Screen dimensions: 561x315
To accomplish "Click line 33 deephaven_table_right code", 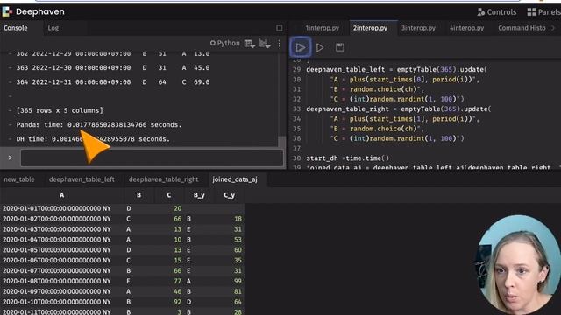I will click(399, 108).
